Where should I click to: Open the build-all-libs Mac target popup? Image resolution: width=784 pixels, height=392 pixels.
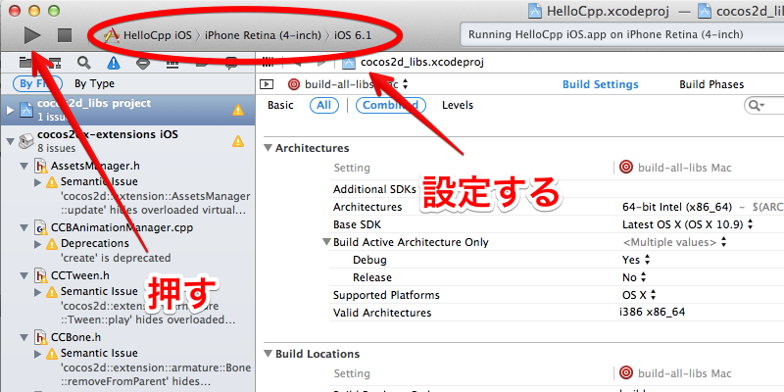[349, 84]
